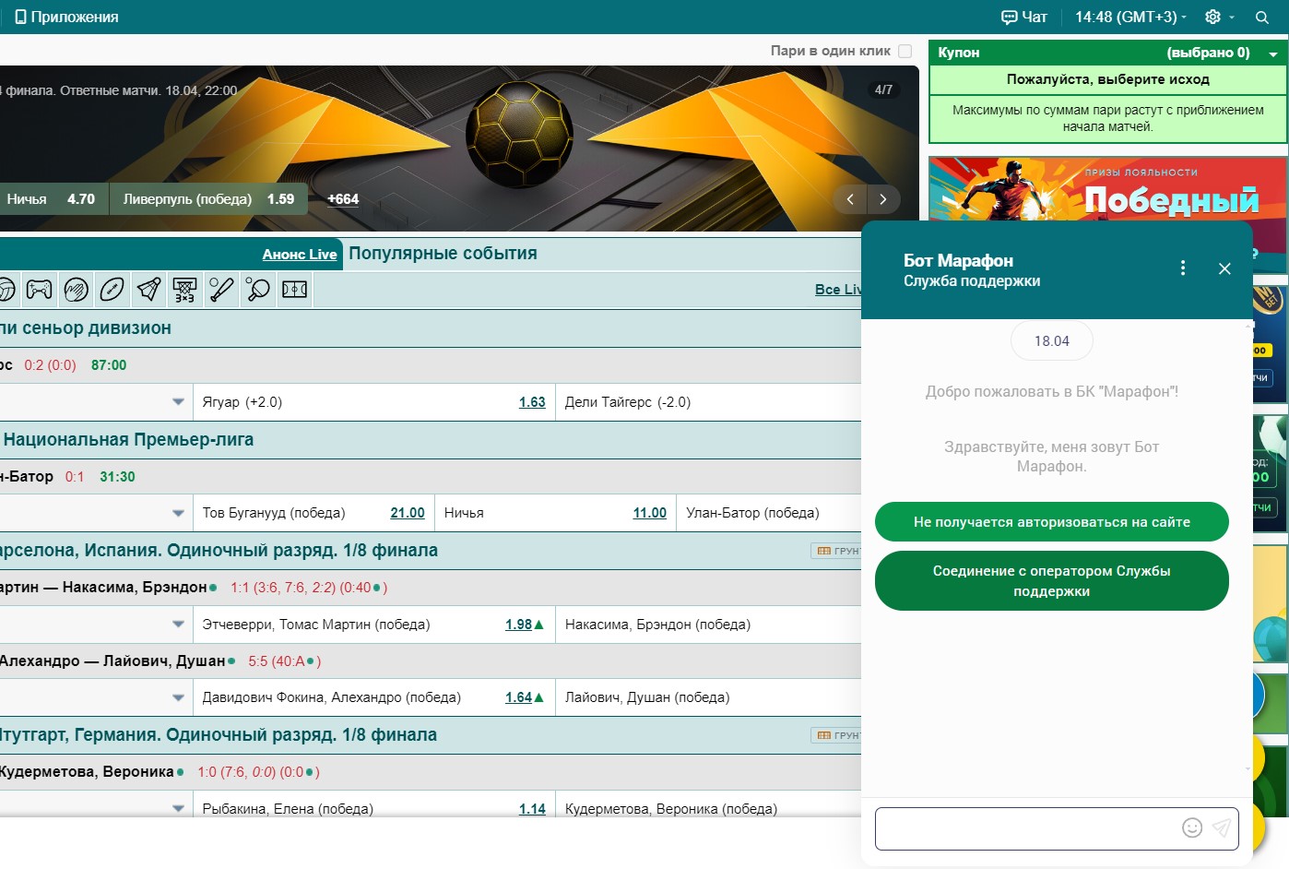Select the 3x3 basketball icon
The height and width of the screenshot is (869, 1289).
coord(184,290)
